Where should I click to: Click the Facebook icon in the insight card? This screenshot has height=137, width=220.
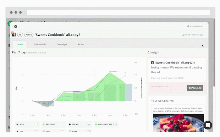(x=152, y=63)
